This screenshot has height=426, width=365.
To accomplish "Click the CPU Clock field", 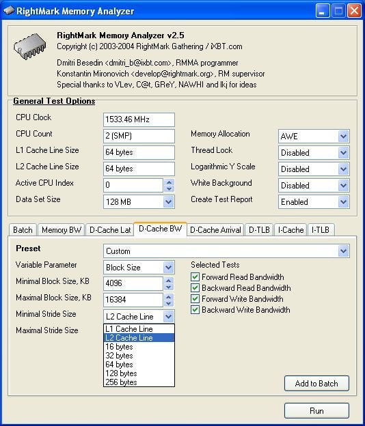I will [139, 119].
